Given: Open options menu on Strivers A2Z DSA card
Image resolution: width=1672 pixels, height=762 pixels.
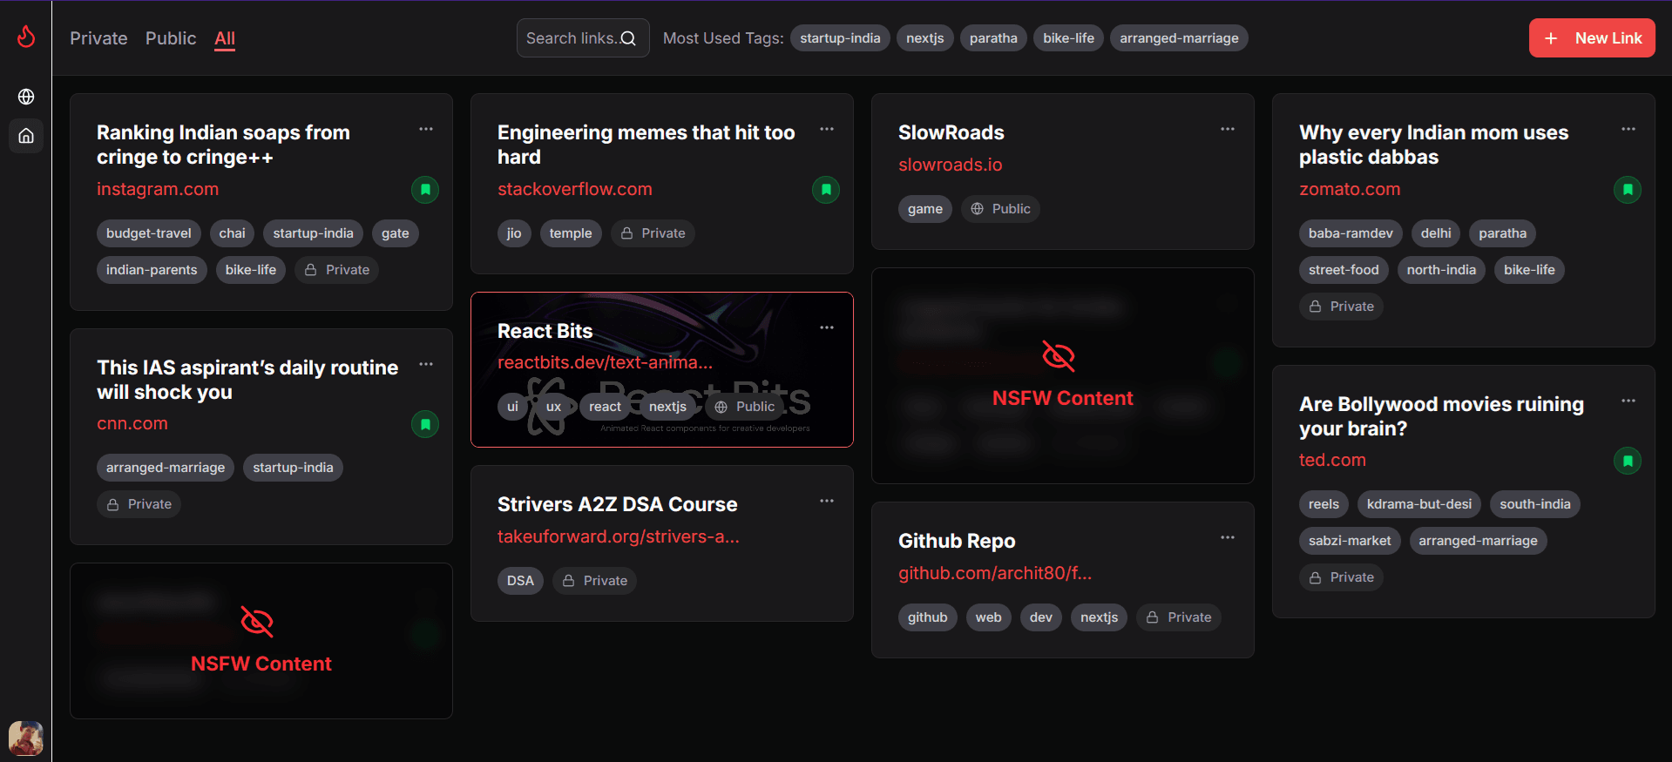Looking at the screenshot, I should [x=827, y=501].
